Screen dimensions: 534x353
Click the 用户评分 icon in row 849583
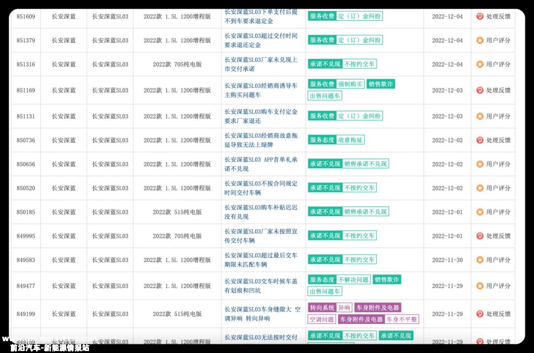[480, 260]
